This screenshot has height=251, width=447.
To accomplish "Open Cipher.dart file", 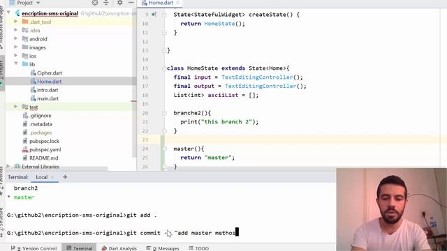I will coord(50,73).
